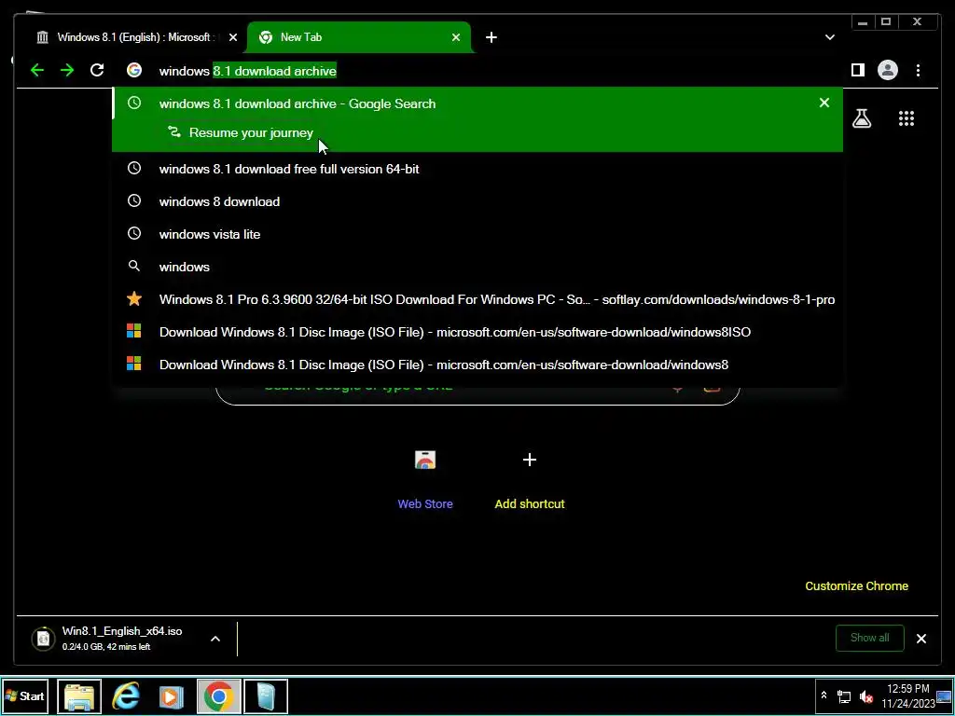955x716 pixels.
Task: Go forward with the forward arrow
Action: pos(67,71)
